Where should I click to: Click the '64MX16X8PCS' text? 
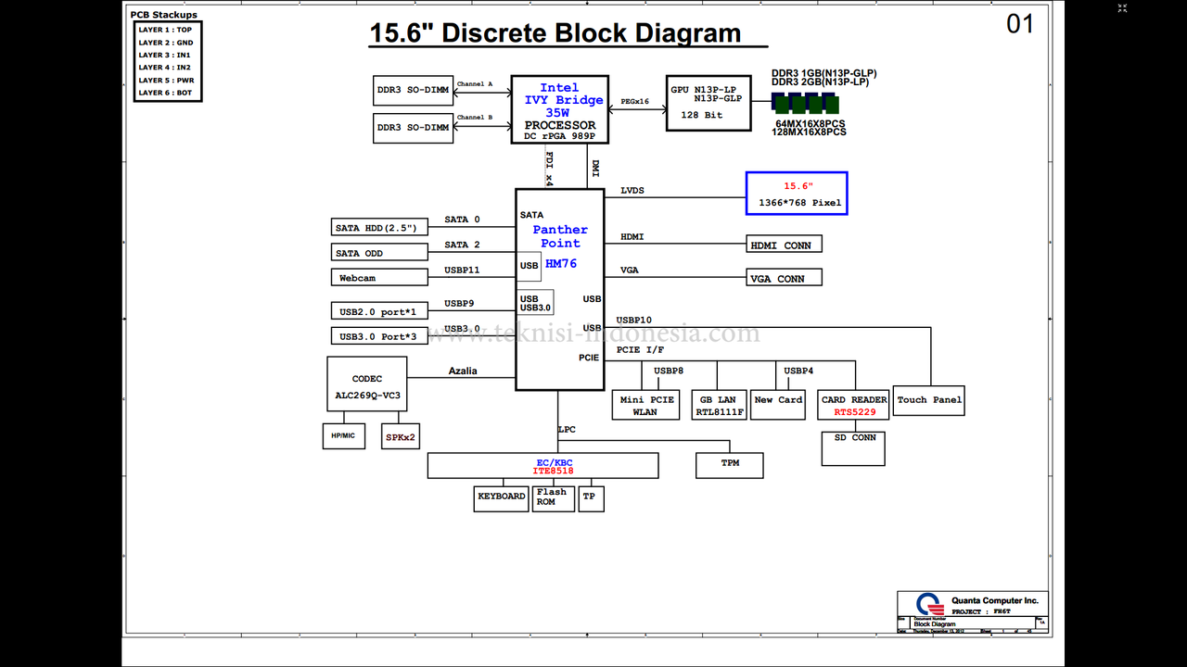tap(810, 123)
